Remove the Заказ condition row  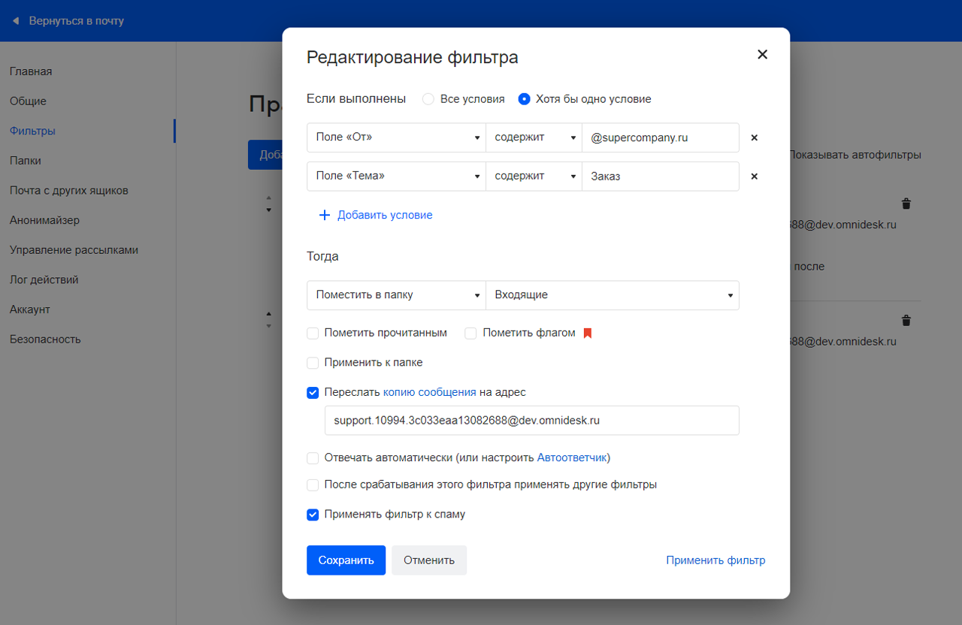click(x=755, y=177)
